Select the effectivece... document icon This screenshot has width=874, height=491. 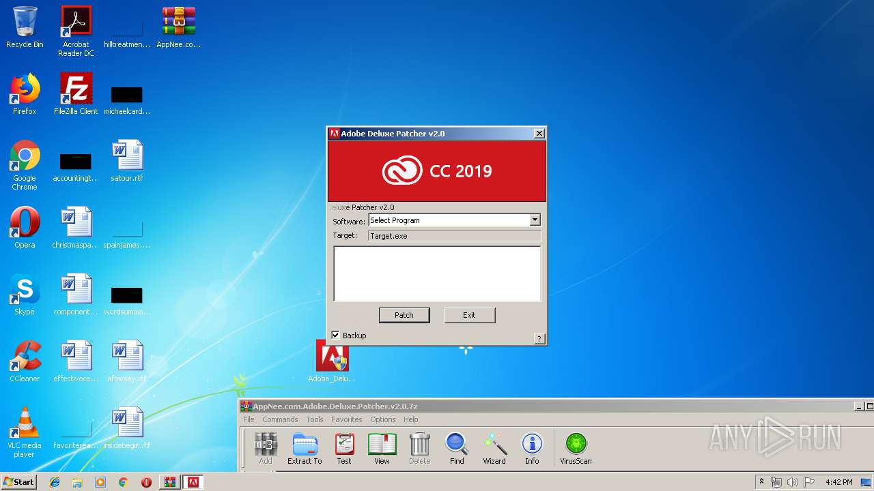click(x=76, y=361)
